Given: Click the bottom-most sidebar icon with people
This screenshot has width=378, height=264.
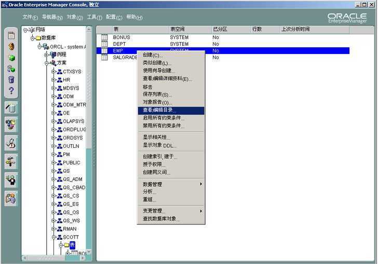Looking at the screenshot, I should pos(11,199).
